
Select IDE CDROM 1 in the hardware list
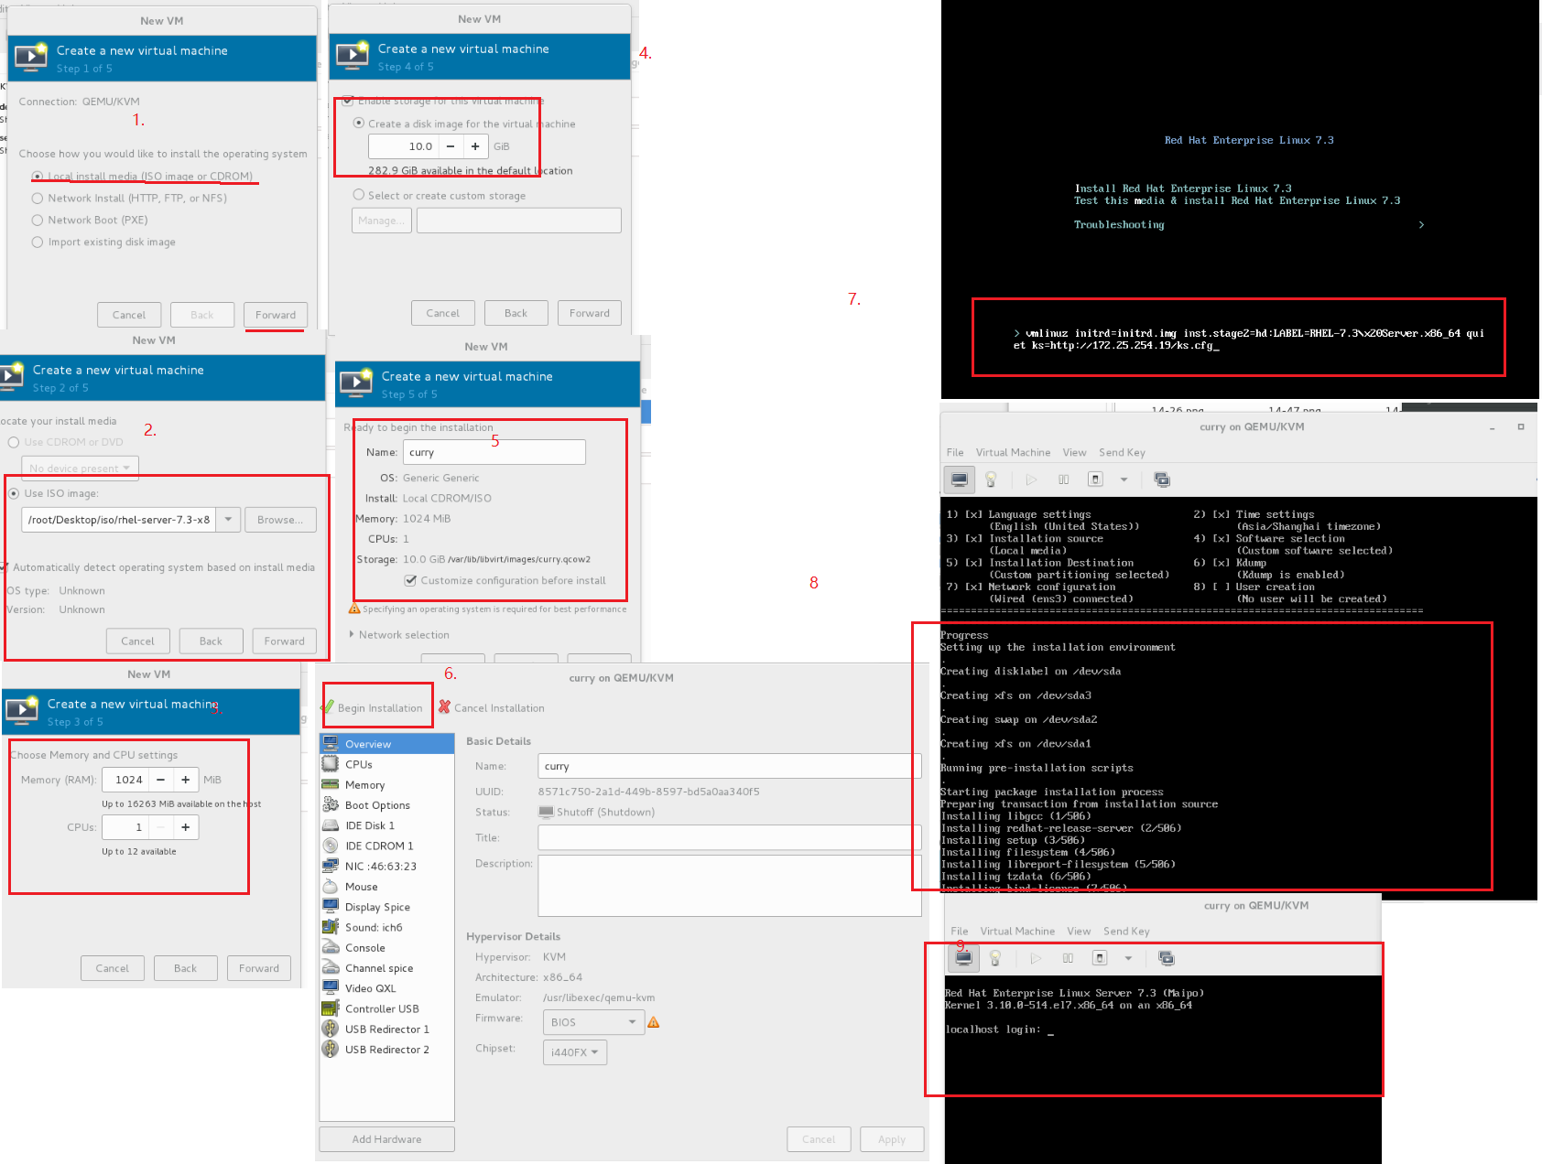click(x=387, y=846)
